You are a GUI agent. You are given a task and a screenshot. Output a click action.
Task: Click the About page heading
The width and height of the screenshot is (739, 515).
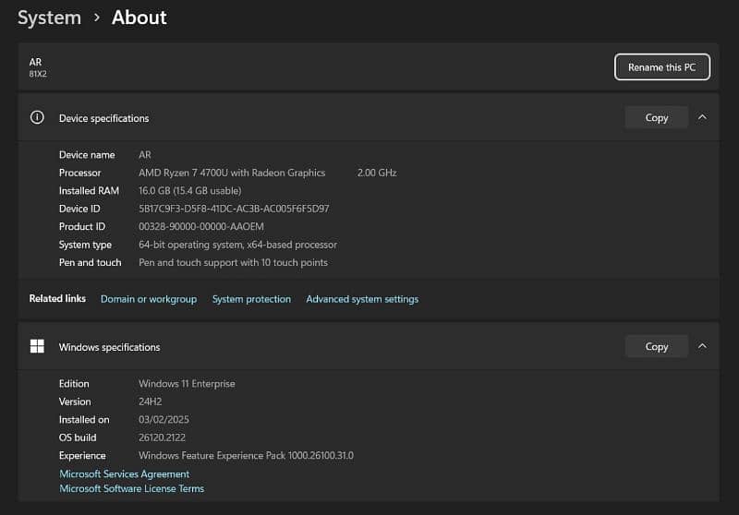(x=139, y=18)
